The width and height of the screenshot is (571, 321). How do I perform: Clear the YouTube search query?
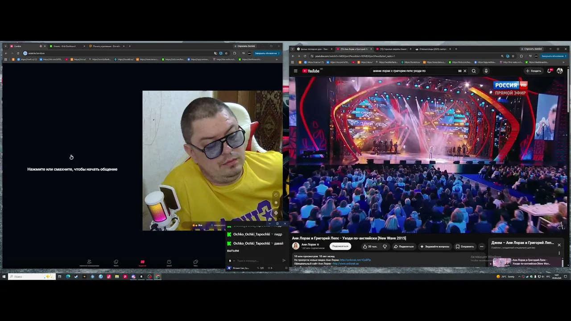click(465, 71)
